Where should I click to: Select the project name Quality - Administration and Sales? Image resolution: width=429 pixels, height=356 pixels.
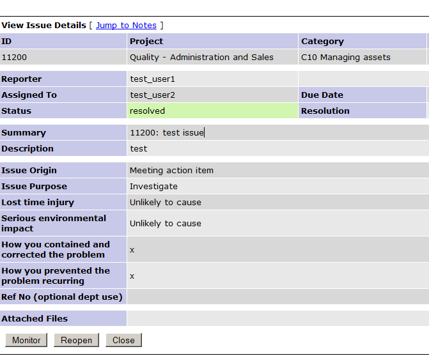tap(201, 57)
